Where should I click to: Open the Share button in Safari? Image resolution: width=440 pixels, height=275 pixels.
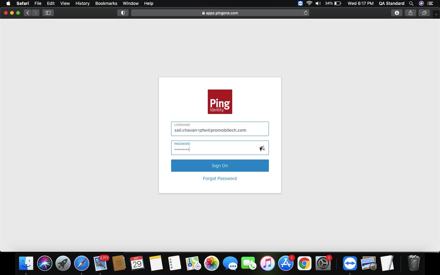coord(410,13)
